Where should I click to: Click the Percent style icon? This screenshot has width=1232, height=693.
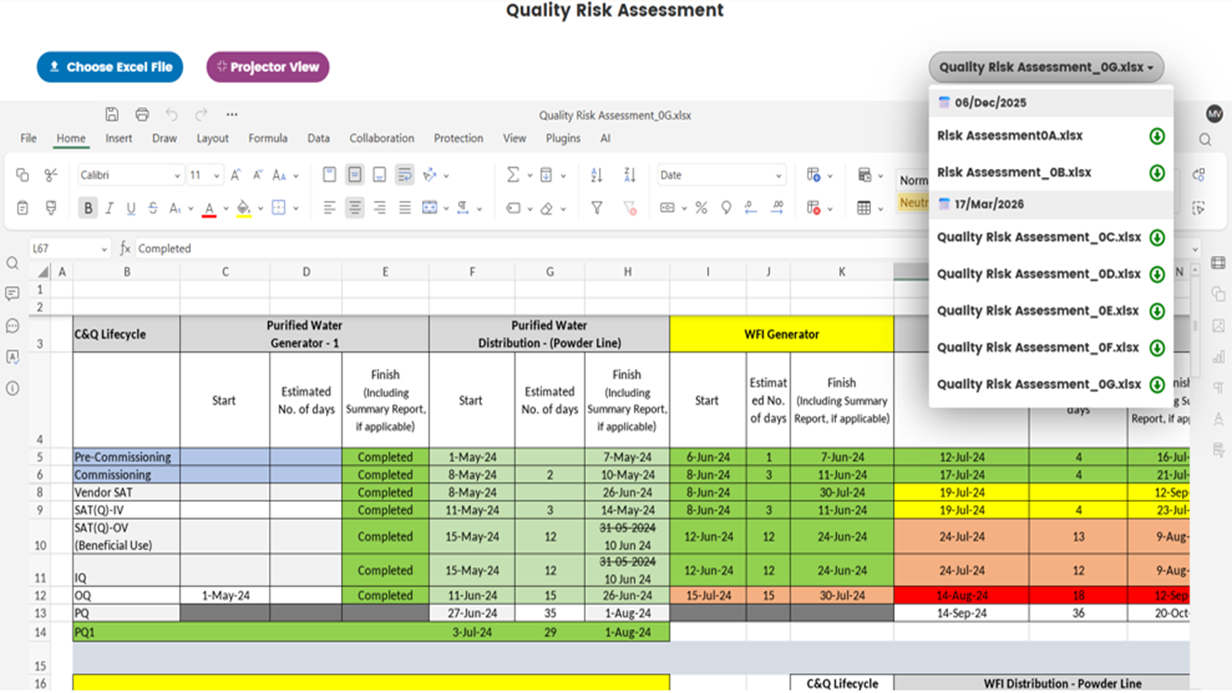(701, 208)
